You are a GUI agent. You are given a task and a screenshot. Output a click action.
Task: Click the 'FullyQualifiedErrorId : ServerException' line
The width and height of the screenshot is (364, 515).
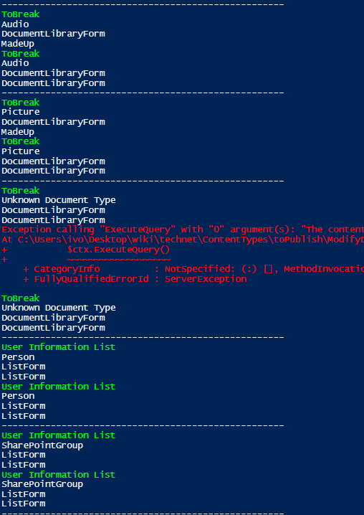pos(135,279)
